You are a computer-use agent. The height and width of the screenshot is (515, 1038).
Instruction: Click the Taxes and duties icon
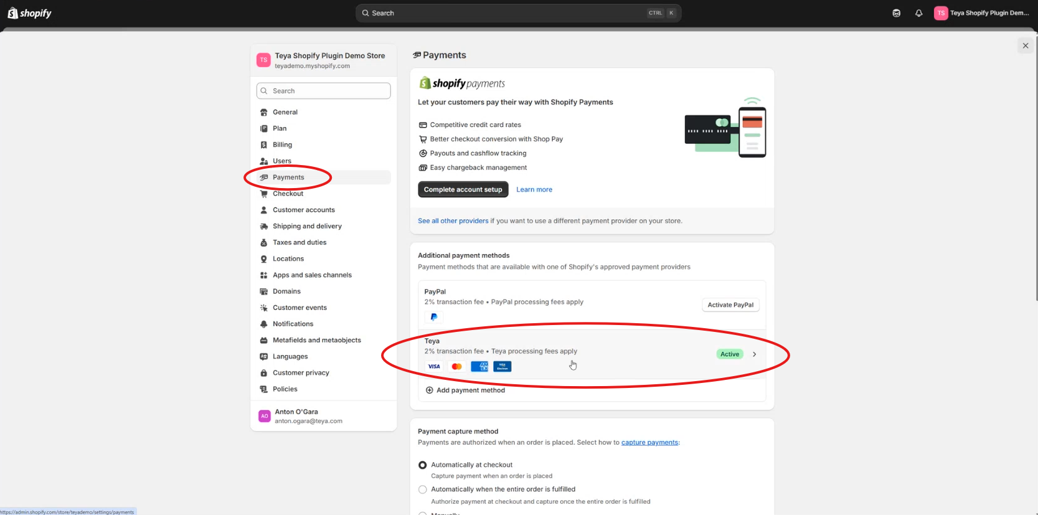264,243
